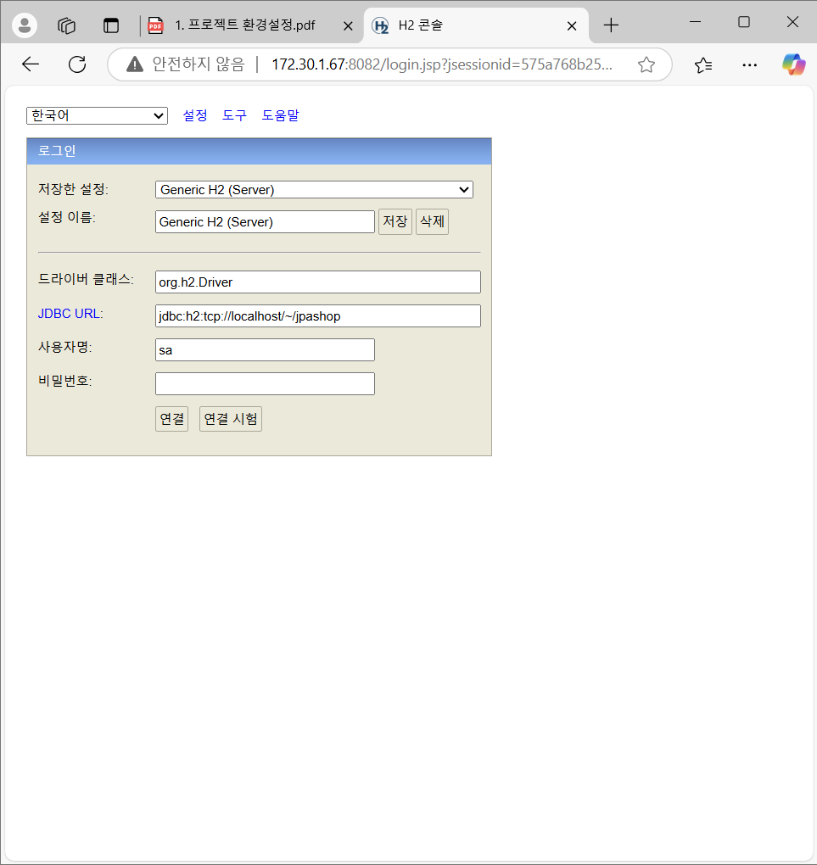
Task: Open the workspaces icon
Action: pyautogui.click(x=66, y=25)
